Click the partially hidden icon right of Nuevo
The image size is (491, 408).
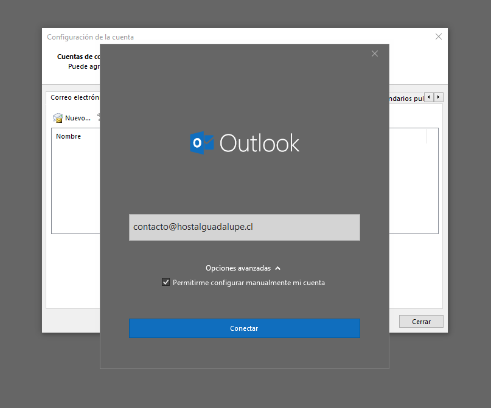pyautogui.click(x=99, y=118)
